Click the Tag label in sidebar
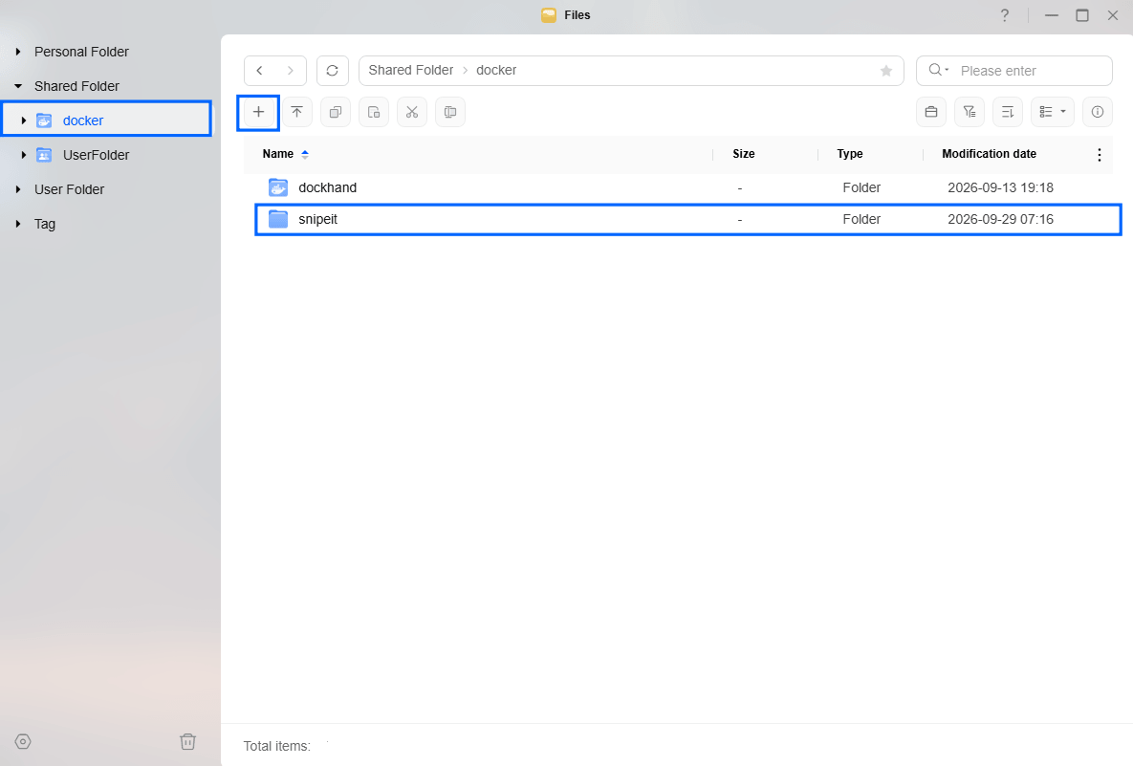The width and height of the screenshot is (1133, 766). pos(45,224)
